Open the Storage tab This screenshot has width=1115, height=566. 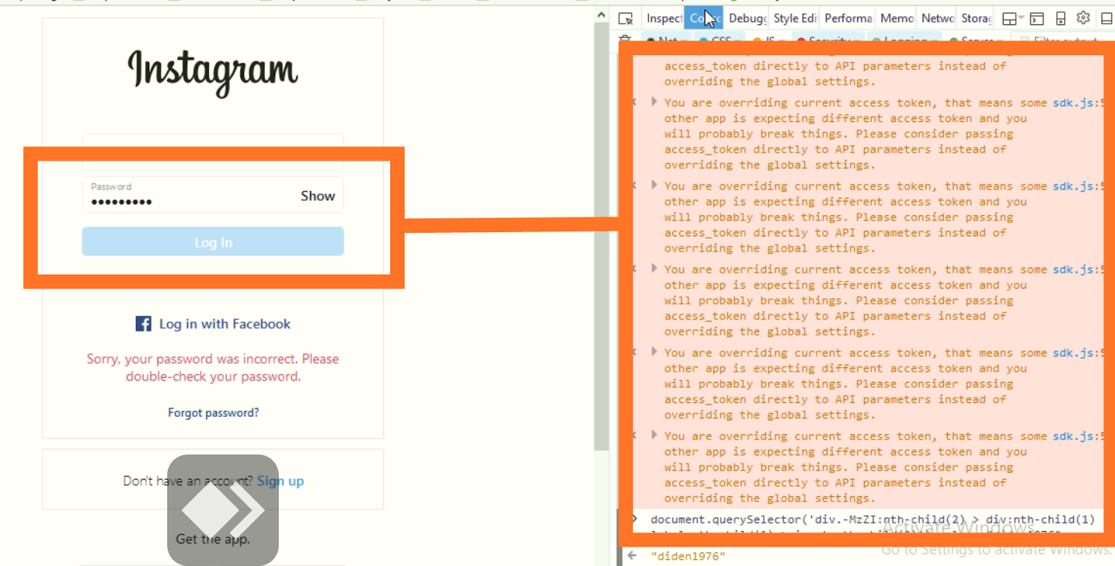pyautogui.click(x=976, y=18)
